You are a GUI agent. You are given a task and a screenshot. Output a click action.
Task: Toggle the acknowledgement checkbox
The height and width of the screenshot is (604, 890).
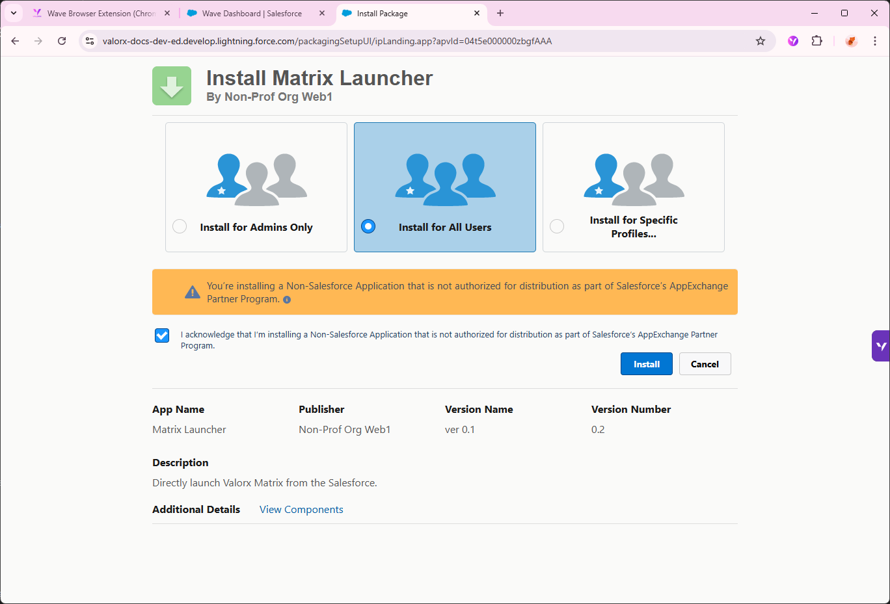click(162, 335)
